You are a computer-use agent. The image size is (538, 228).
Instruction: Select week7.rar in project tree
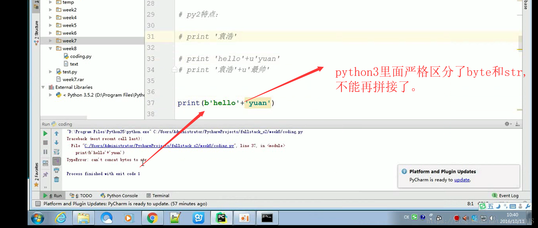tap(69, 79)
